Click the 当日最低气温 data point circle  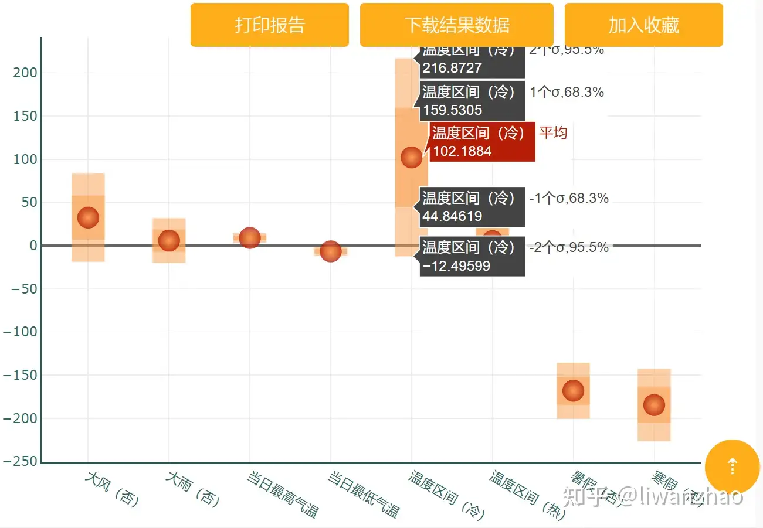[x=331, y=251]
